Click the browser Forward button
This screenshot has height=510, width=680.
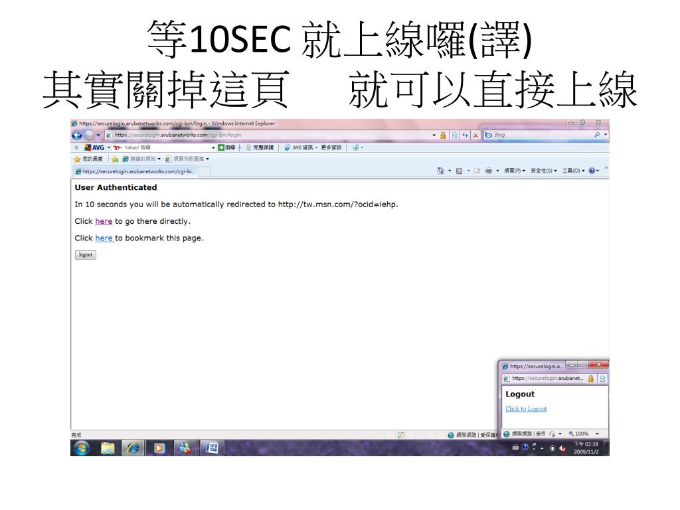tap(88, 135)
